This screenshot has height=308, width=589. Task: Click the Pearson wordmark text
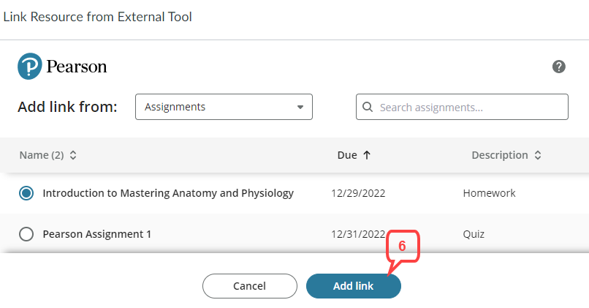[77, 67]
